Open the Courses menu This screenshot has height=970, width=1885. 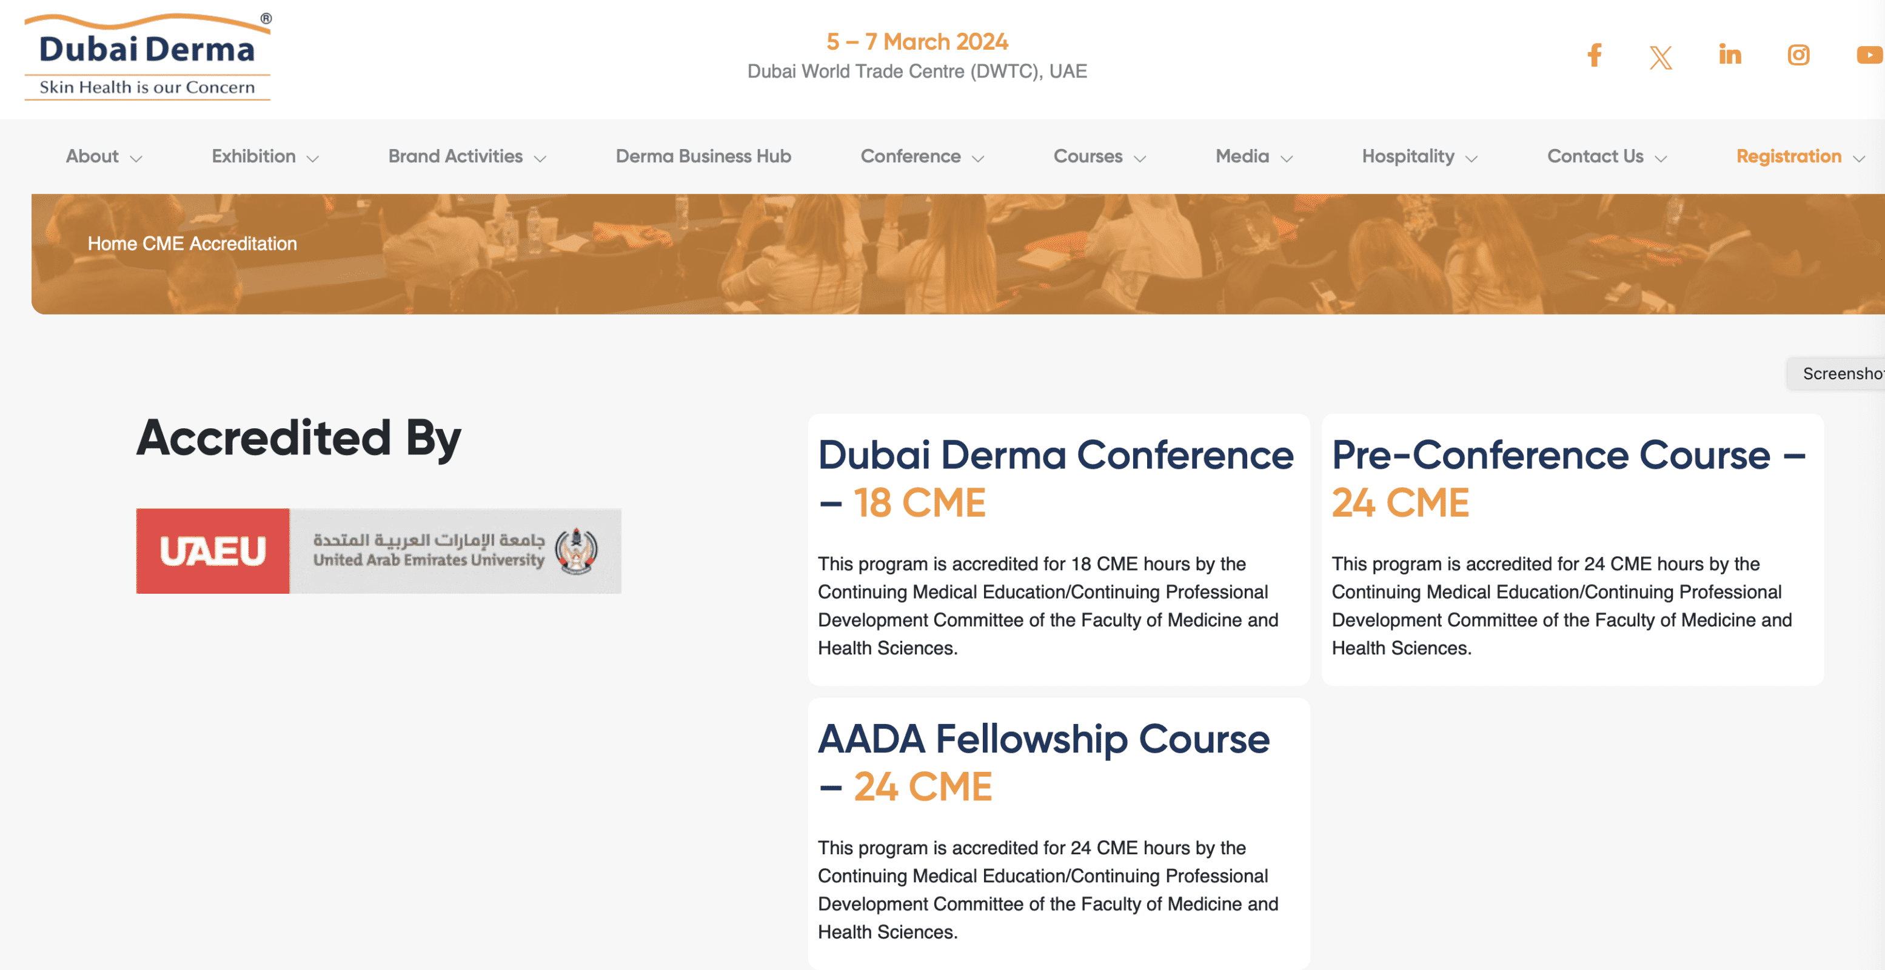click(x=1099, y=156)
